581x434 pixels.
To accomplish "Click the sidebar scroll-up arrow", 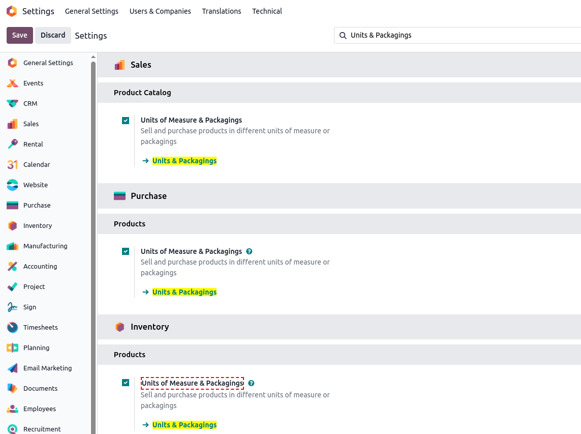I will [93, 57].
